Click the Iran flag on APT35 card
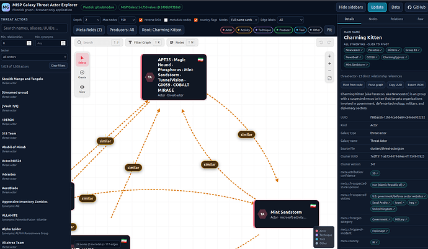The image size is (428, 249). tap(200, 59)
